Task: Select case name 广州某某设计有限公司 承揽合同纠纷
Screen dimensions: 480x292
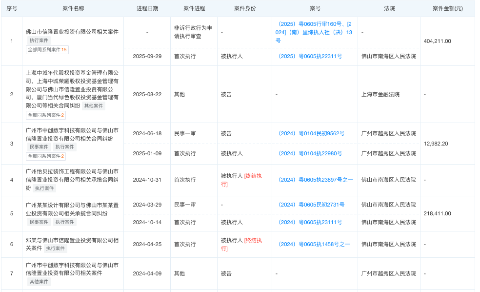Action: pos(72,209)
